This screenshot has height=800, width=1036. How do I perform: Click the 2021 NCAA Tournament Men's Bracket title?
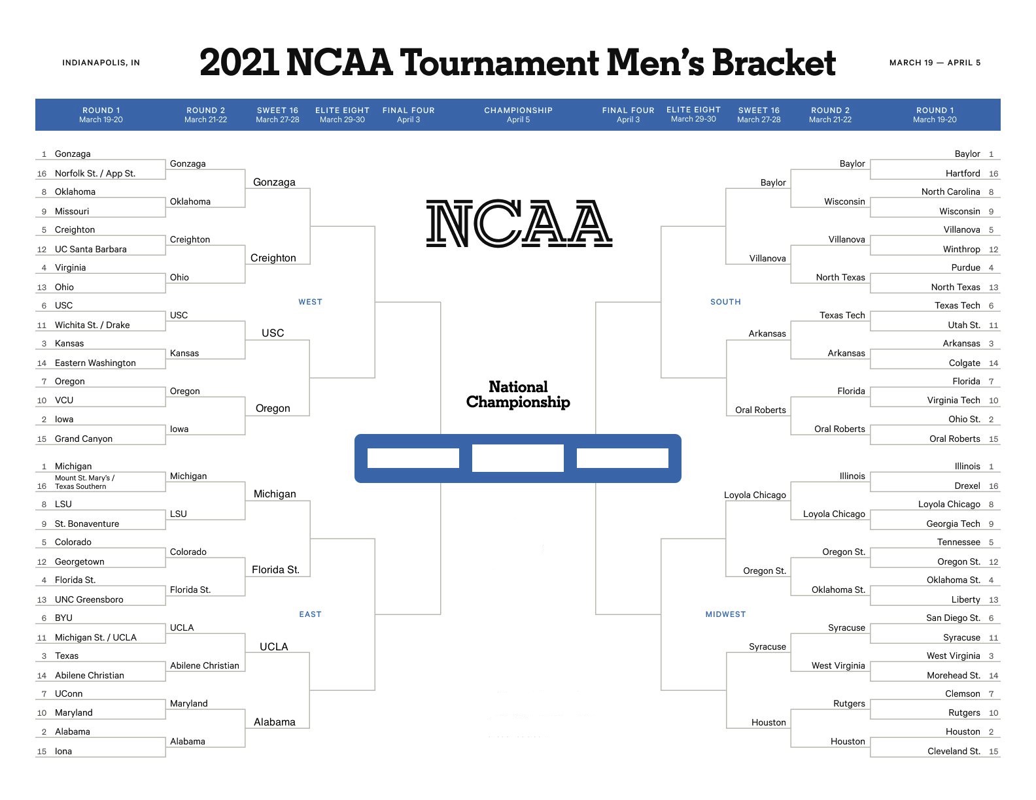click(517, 63)
